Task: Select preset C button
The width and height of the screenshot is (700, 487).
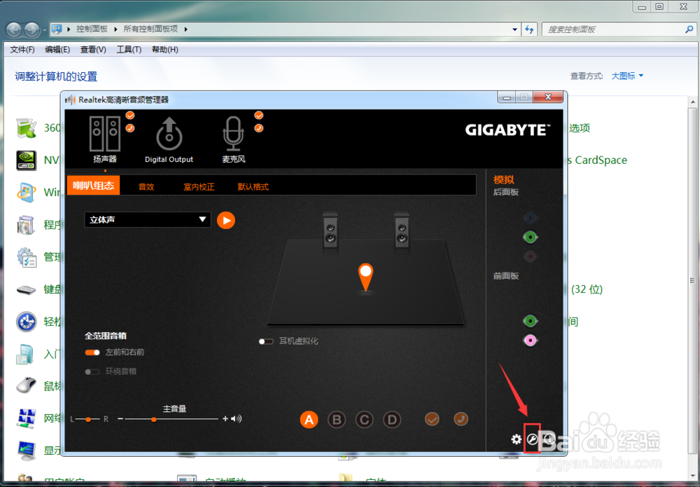Action: click(x=364, y=420)
